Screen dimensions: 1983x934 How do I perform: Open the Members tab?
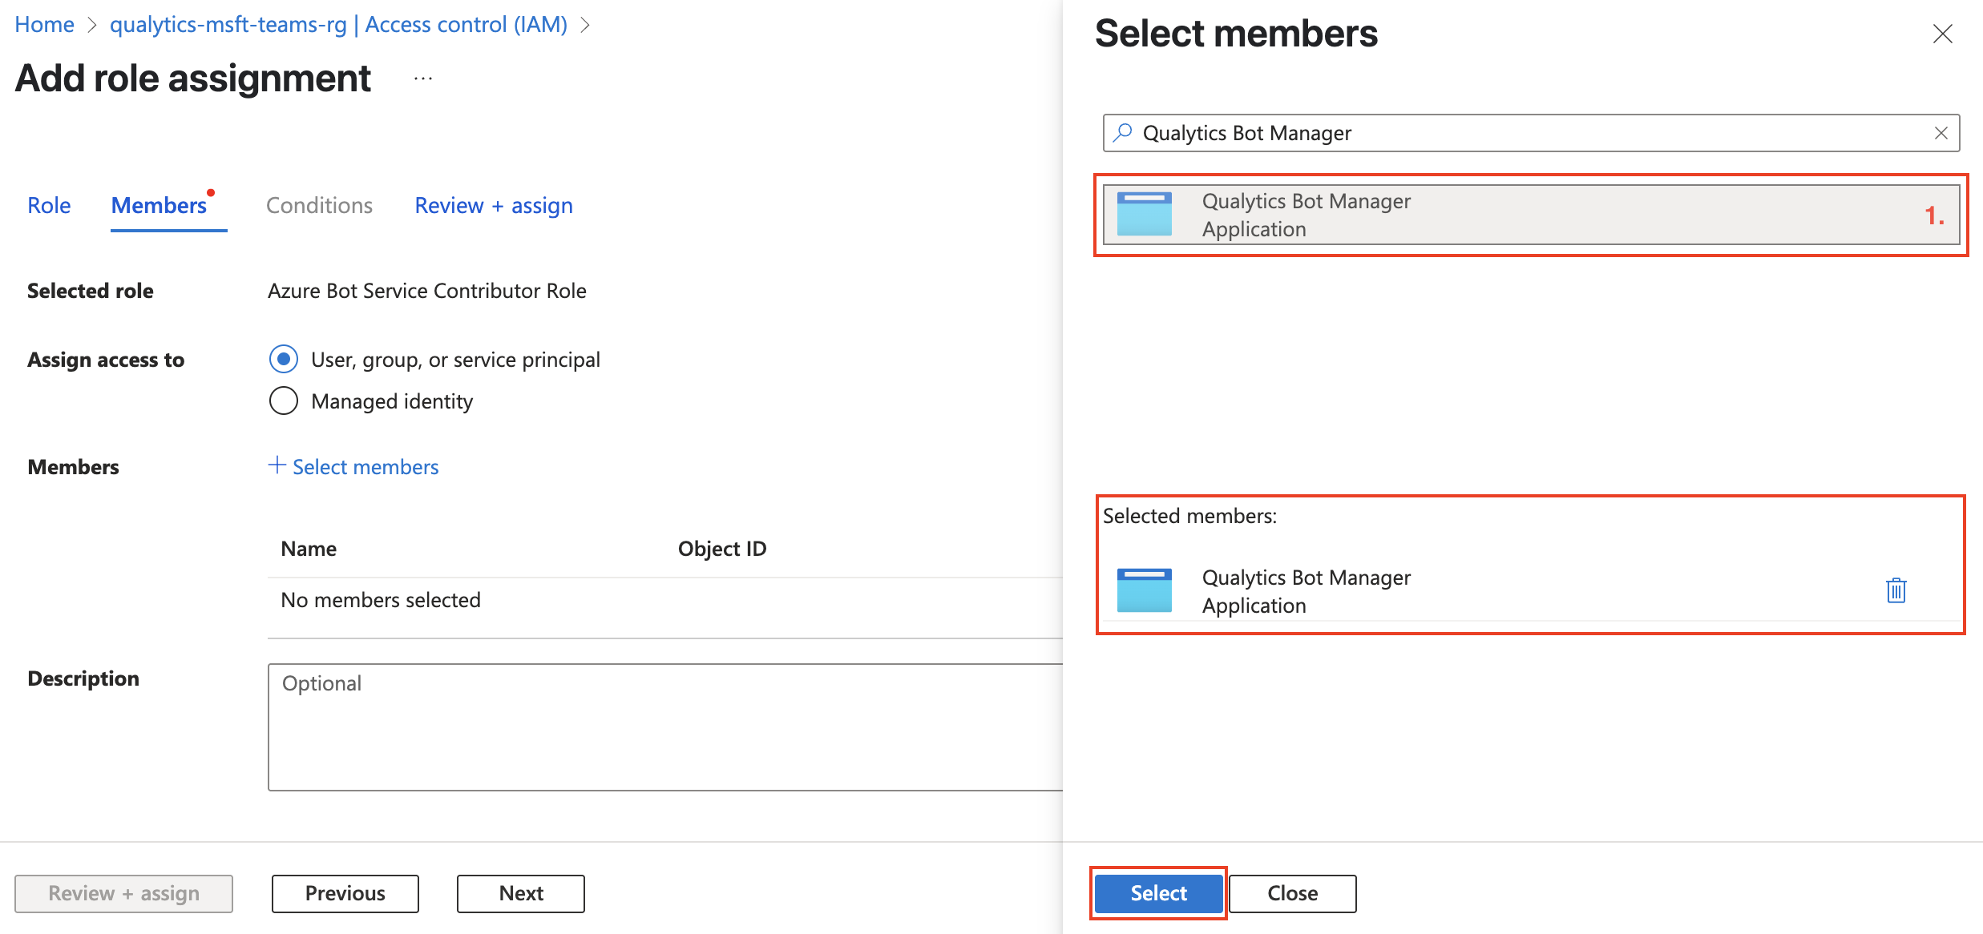pyautogui.click(x=160, y=206)
